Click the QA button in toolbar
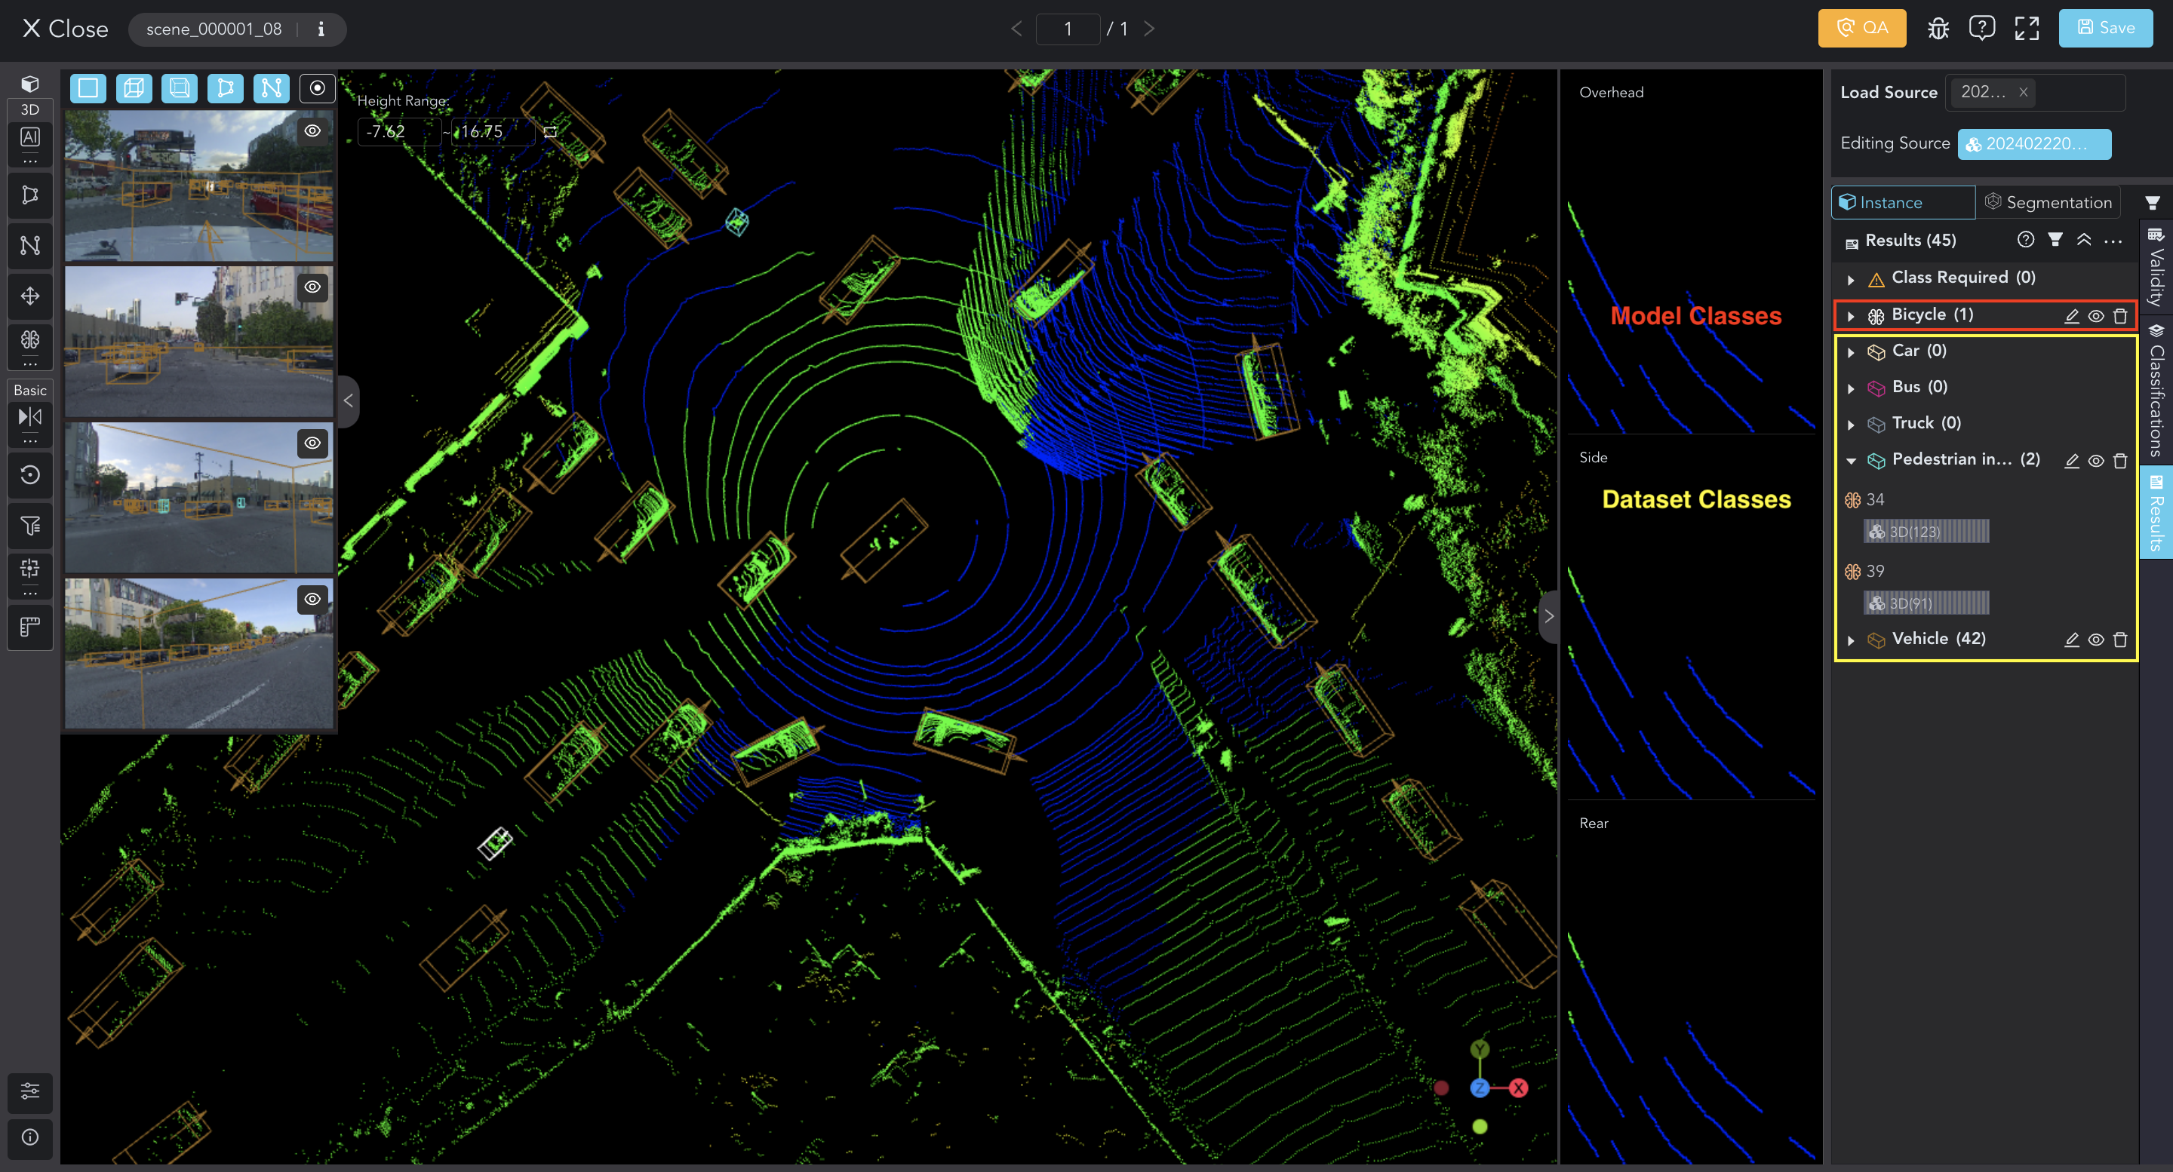This screenshot has height=1172, width=2173. tap(1863, 27)
